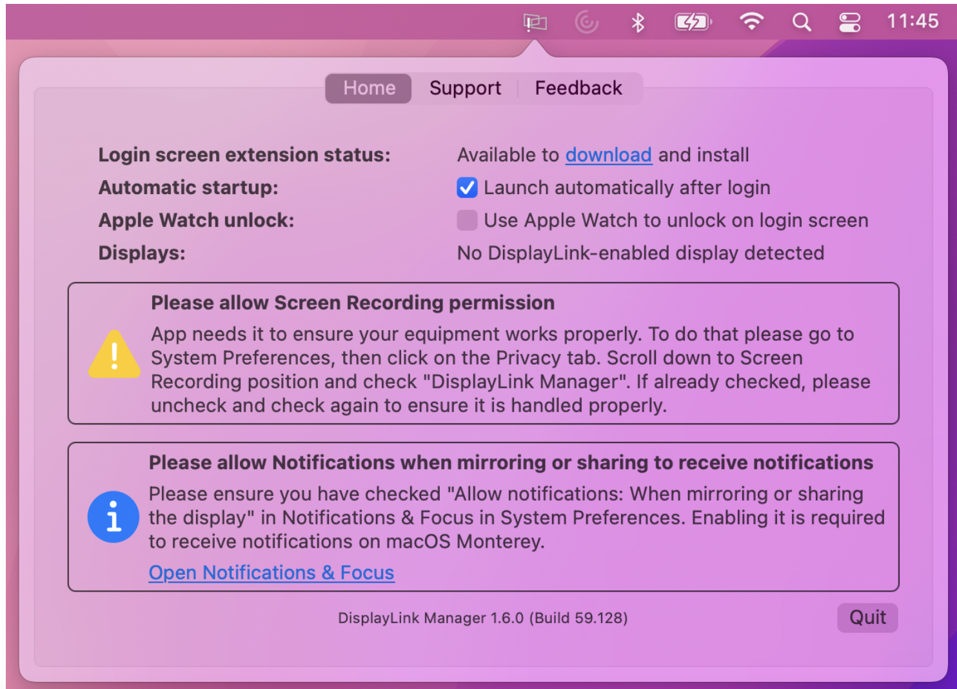Open the Wi-Fi menu
This screenshot has width=957, height=689.
751,22
